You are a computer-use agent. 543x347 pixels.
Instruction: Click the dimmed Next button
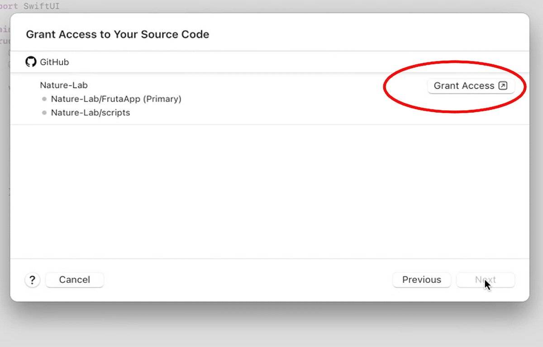486,280
